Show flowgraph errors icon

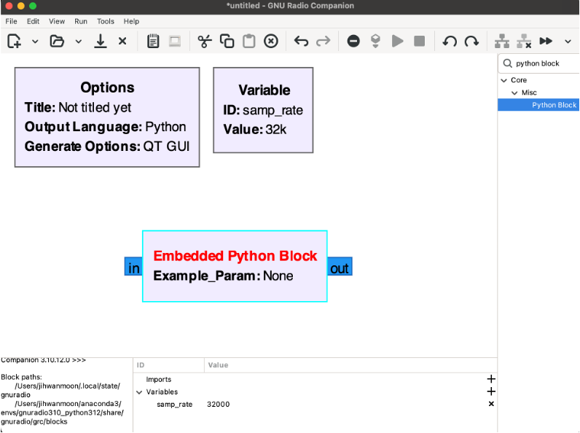pyautogui.click(x=353, y=41)
